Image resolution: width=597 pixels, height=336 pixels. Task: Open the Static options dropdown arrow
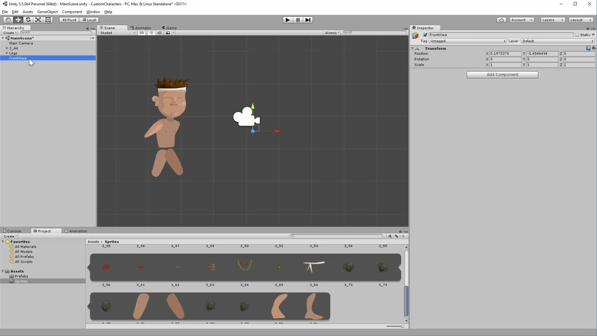(593, 35)
